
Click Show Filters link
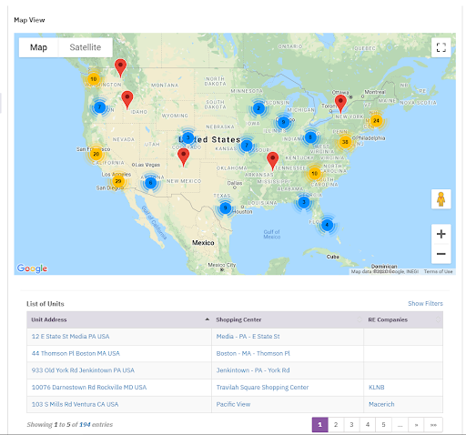[425, 304]
